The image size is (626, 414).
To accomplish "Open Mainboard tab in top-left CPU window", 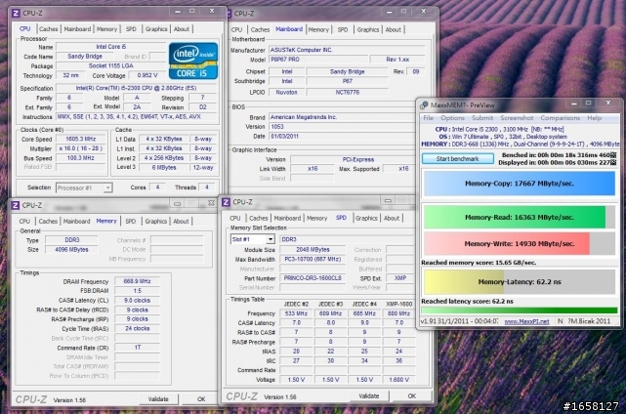I will click(77, 29).
